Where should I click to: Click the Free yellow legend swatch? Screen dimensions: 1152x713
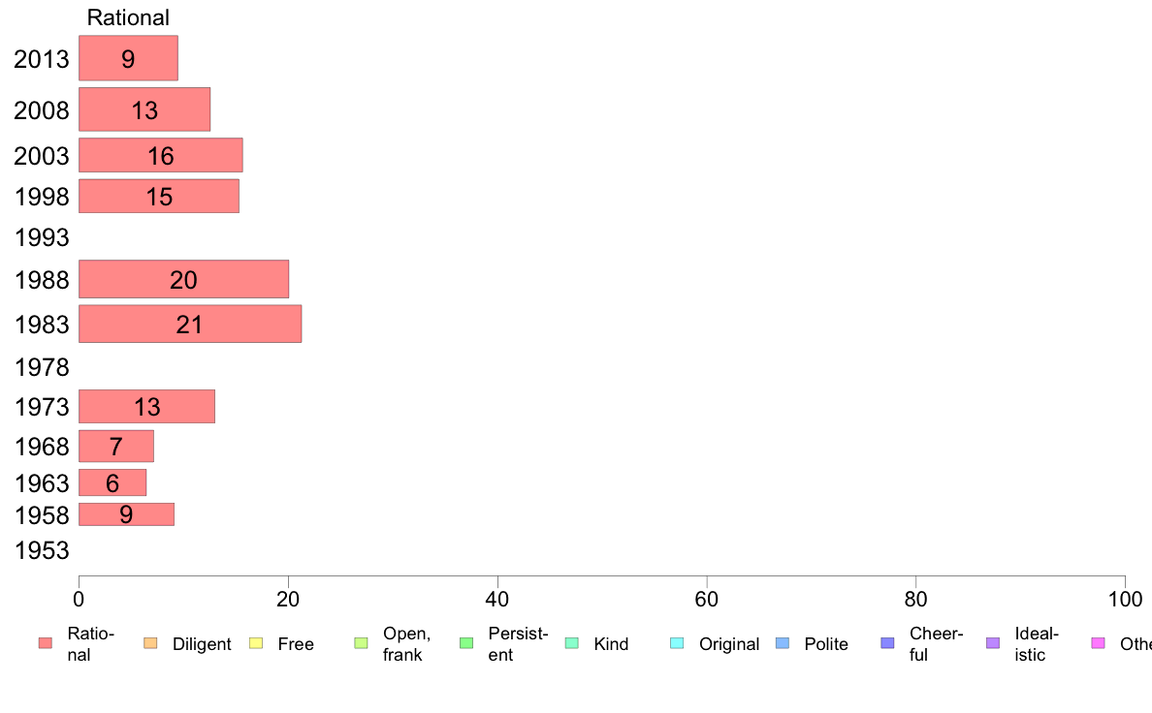256,643
